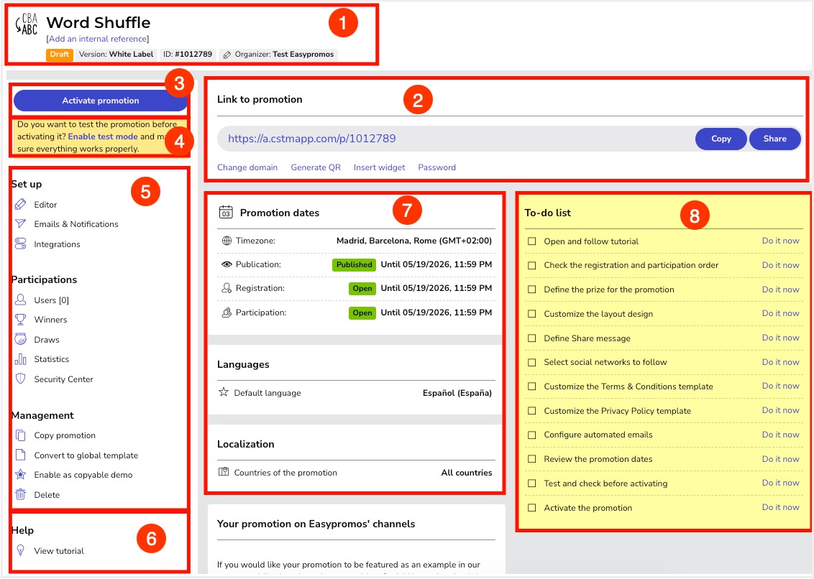
Task: Check 'Customize the layout design' checkbox
Action: pos(531,314)
